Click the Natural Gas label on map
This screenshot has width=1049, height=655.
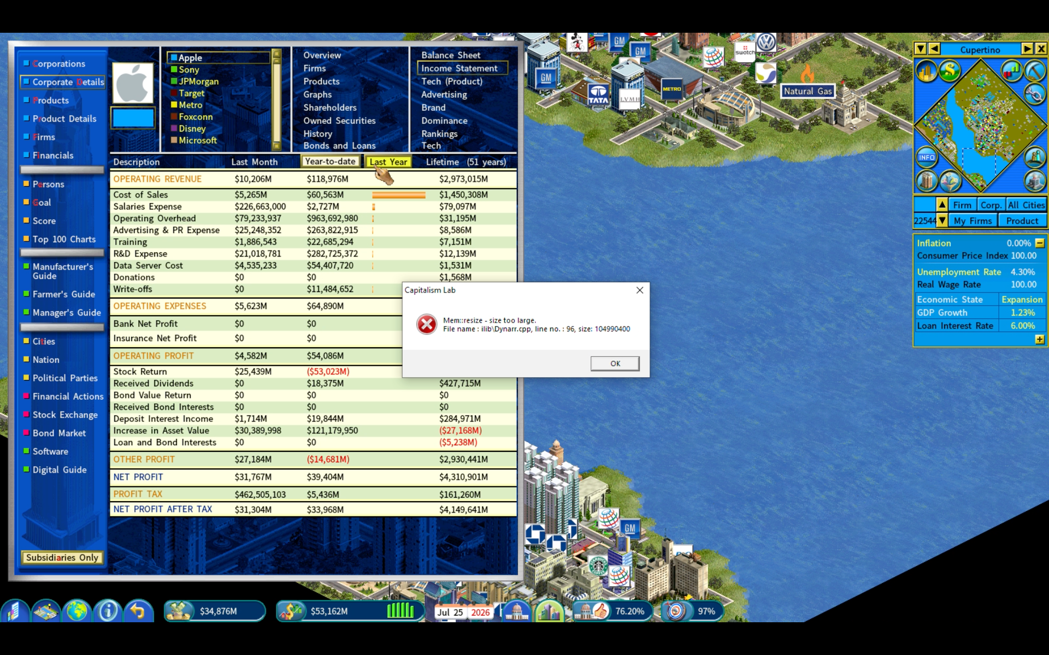[808, 91]
